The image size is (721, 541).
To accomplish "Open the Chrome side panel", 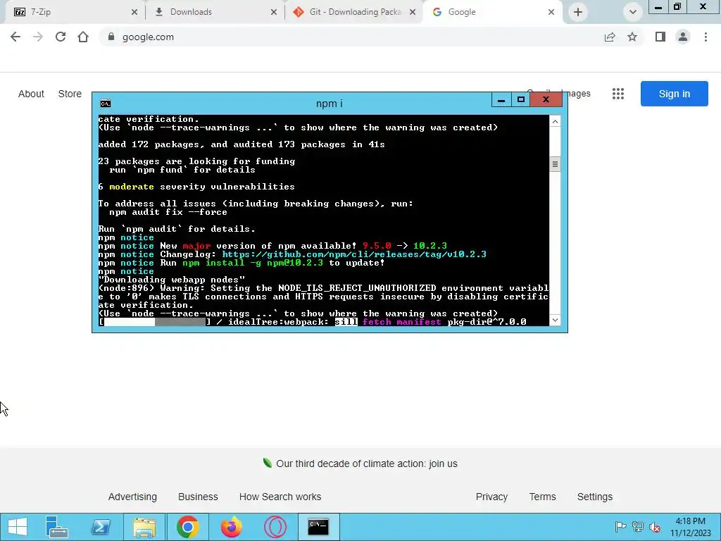I will (660, 37).
